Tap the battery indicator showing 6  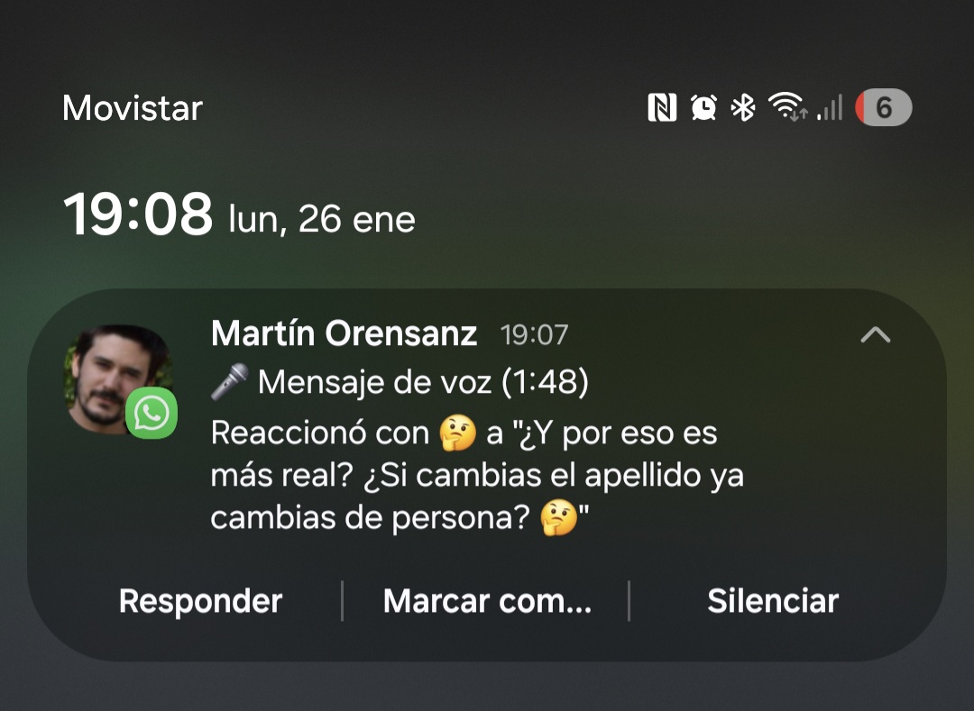click(x=883, y=108)
